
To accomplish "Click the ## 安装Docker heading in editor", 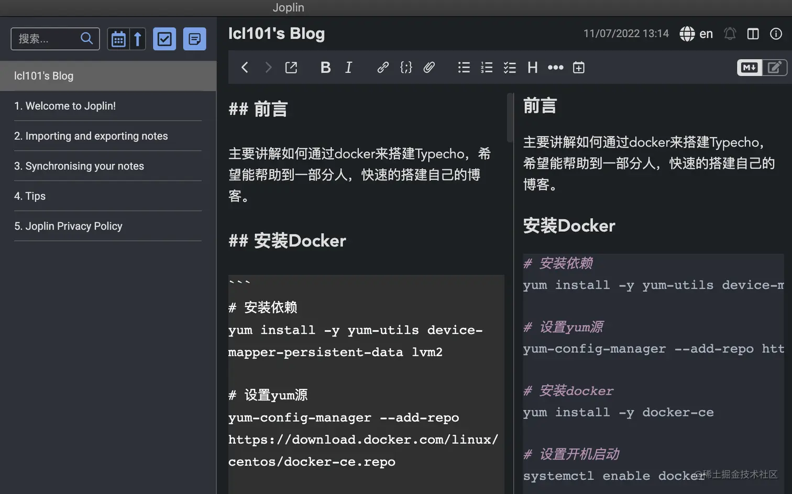I will 287,241.
